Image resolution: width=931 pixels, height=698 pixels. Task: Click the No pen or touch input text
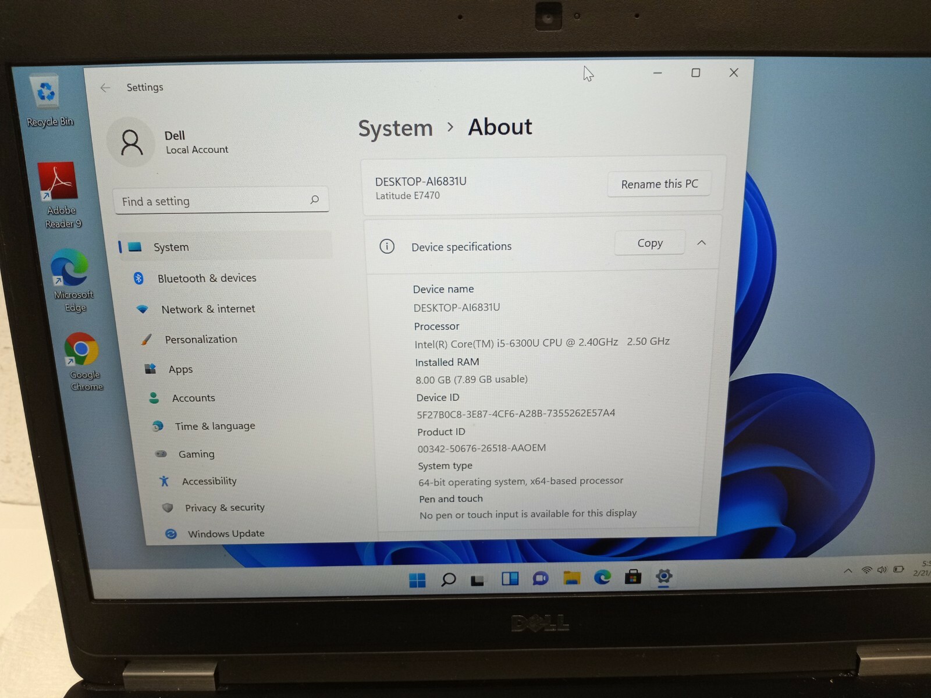[528, 514]
